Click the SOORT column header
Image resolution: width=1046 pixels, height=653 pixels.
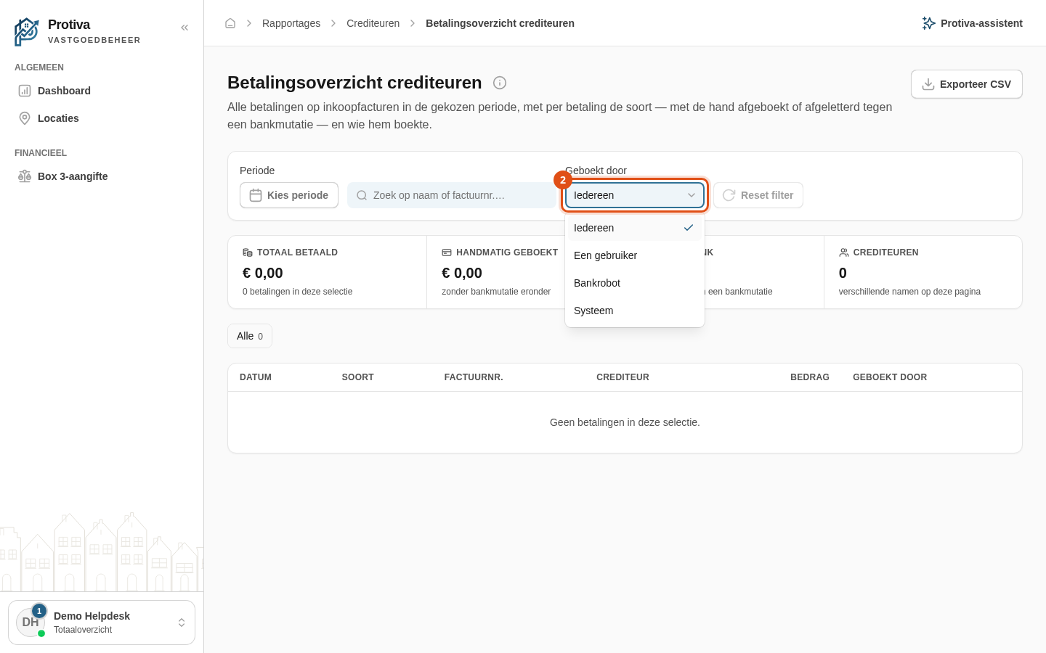coord(358,377)
